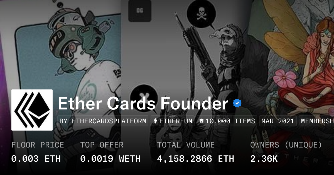Viewport: 334px width, 175px height.
Task: Click the Ether Cards collection logo
Action: click(x=32, y=110)
